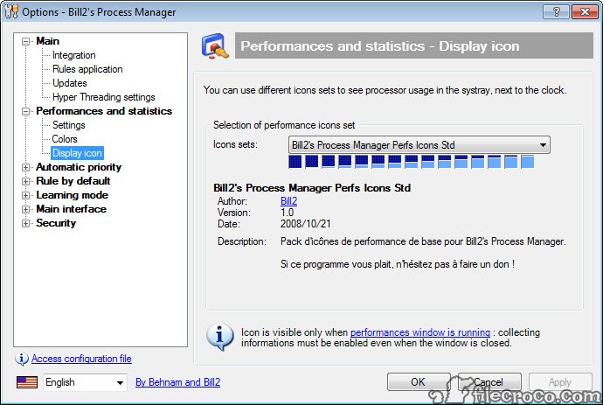Select Main interface label
This screenshot has width=603, height=405.
point(71,209)
